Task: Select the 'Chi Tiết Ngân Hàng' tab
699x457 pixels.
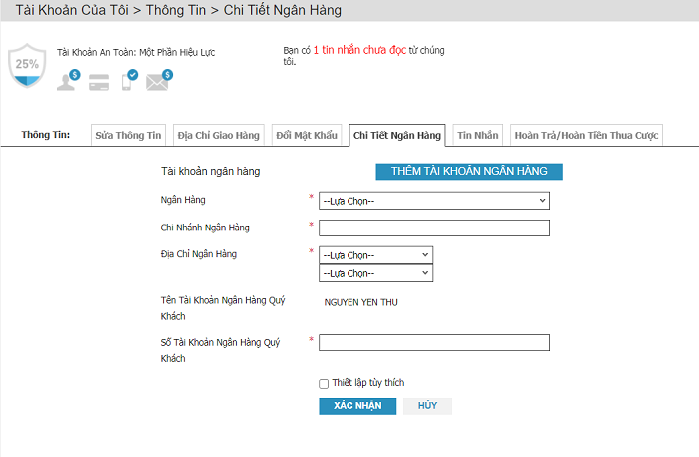Action: point(396,135)
